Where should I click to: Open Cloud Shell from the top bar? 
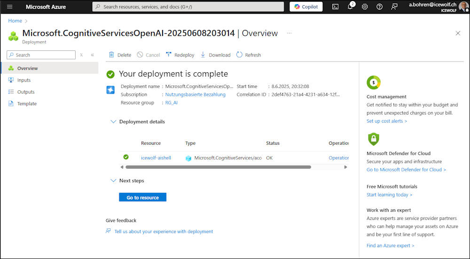coord(335,7)
